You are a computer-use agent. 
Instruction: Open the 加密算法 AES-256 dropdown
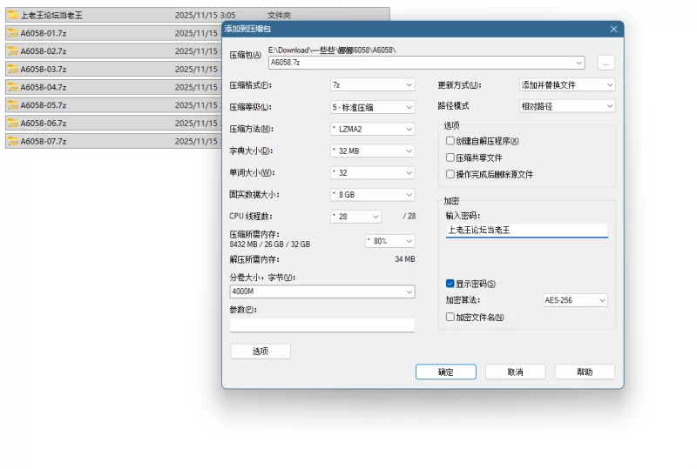[574, 300]
